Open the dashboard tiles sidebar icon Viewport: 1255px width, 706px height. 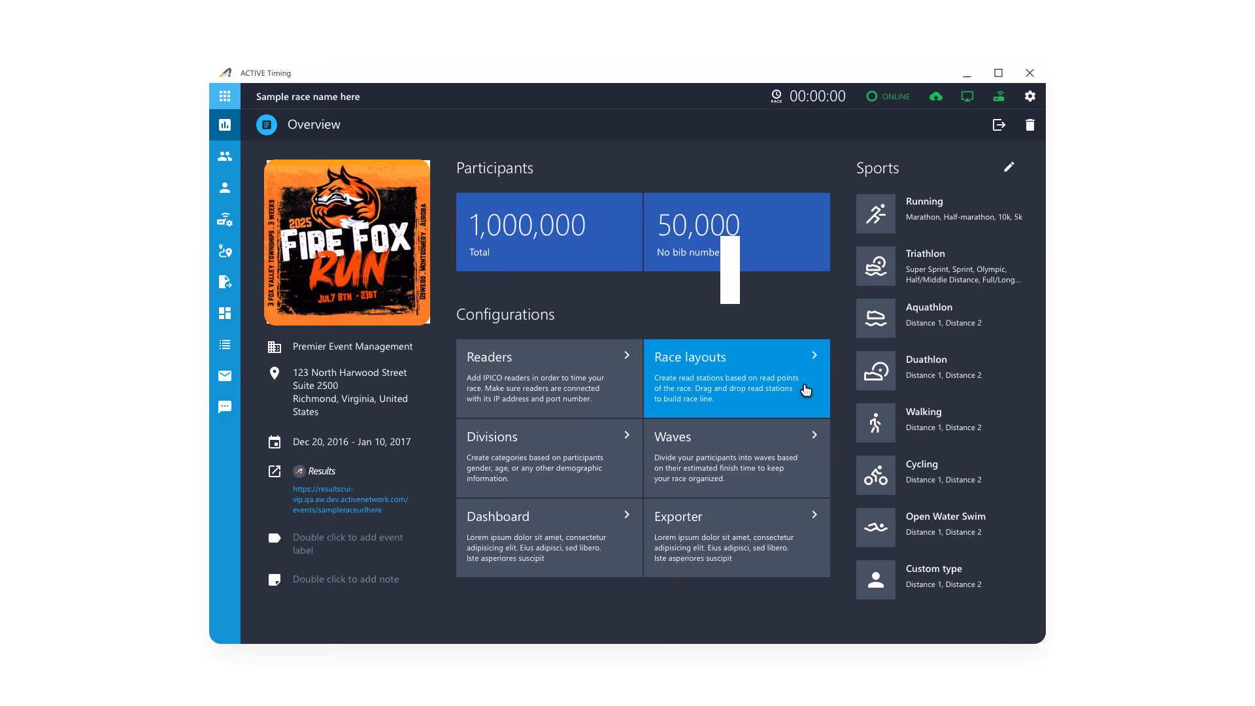click(225, 313)
